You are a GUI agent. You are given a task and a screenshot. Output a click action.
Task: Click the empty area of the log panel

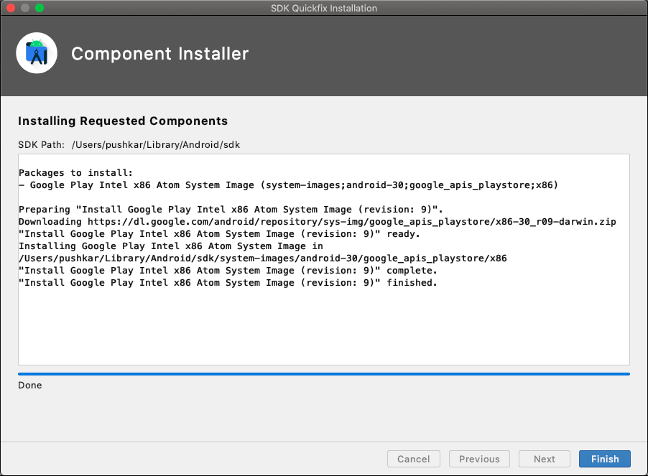pos(324,326)
